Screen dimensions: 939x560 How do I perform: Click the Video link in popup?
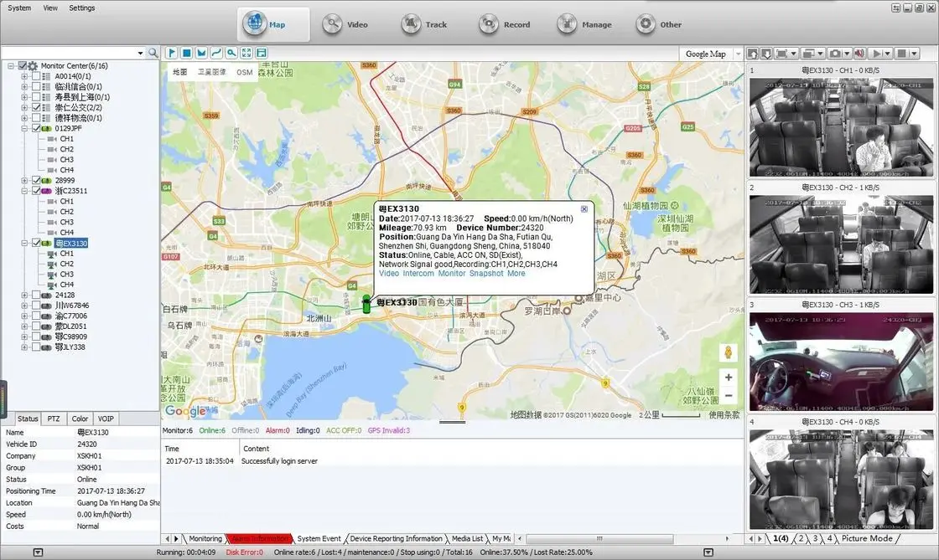point(389,274)
